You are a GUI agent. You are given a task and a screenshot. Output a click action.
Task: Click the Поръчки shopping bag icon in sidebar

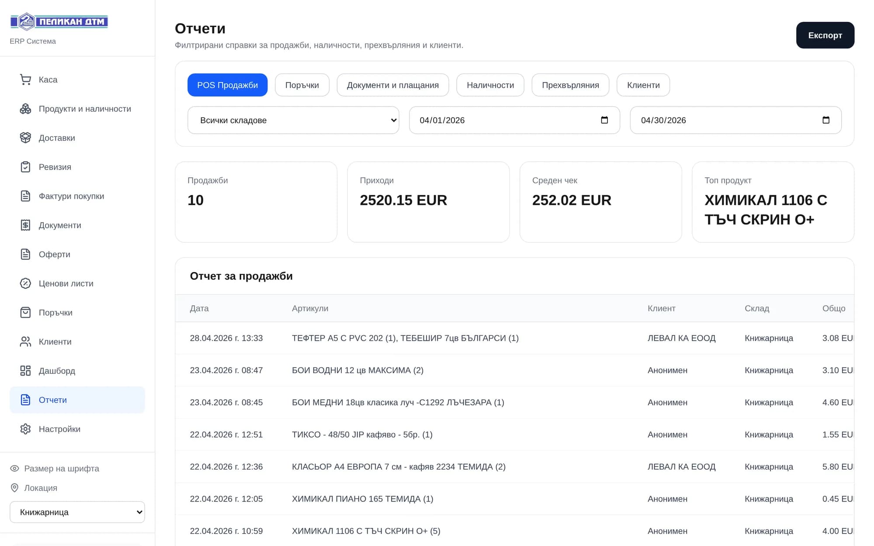tap(25, 312)
